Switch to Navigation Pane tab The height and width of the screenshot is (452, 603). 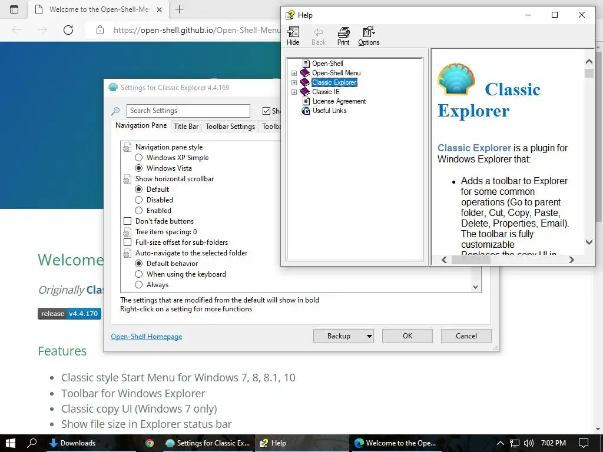pos(141,125)
